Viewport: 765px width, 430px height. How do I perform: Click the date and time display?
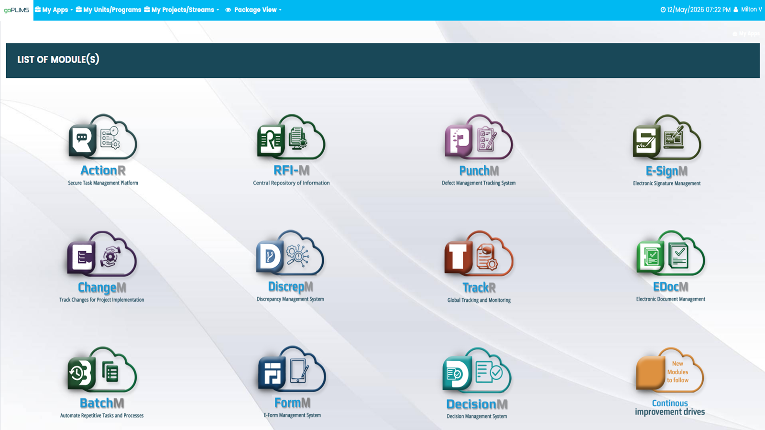coord(699,10)
